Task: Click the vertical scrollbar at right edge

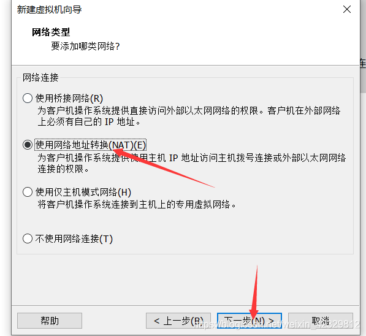Action: 363,79
